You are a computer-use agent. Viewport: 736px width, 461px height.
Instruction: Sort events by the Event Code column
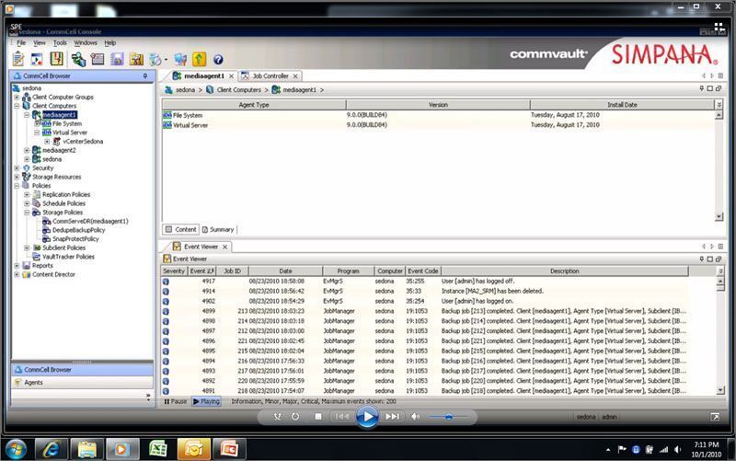(x=423, y=271)
